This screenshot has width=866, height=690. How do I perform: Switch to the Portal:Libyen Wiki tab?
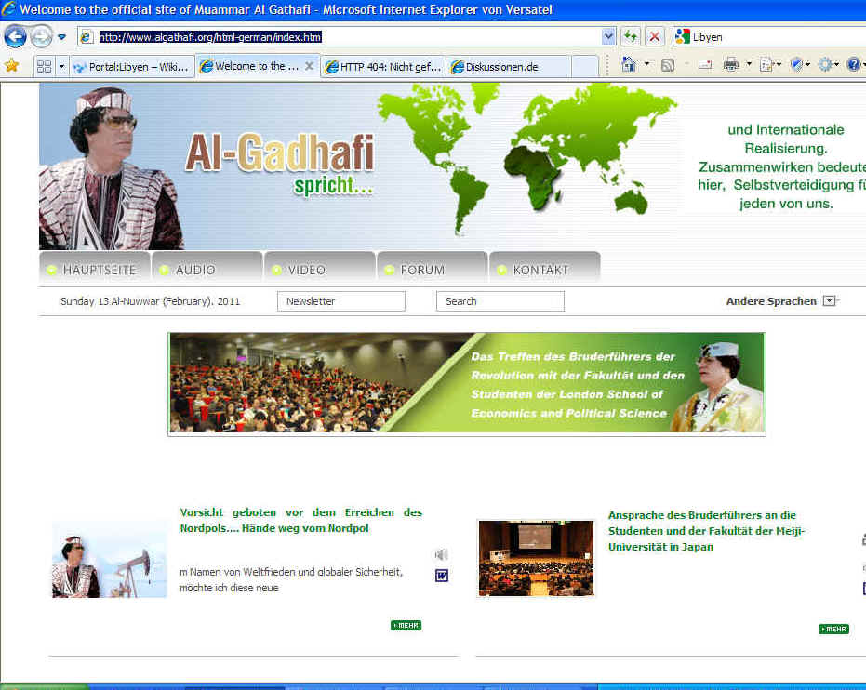click(x=132, y=66)
